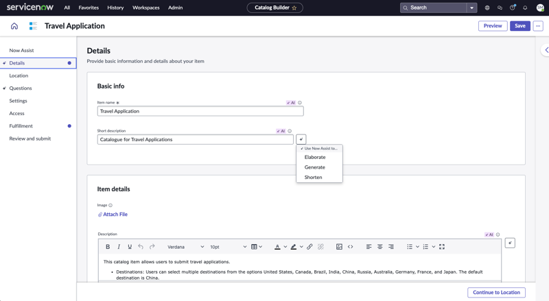Open the Search scope dropdown arrow
Image resolution: width=549 pixels, height=301 pixels.
(x=472, y=8)
